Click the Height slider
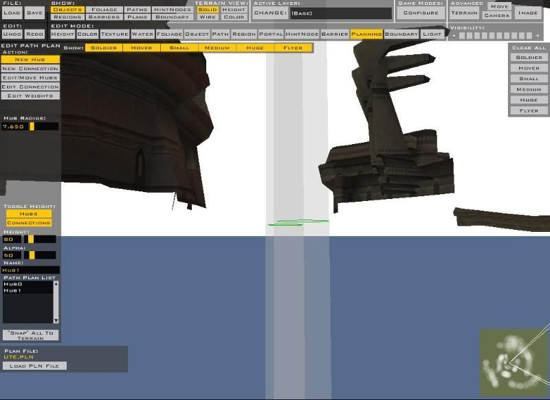Image resolution: width=550 pixels, height=400 pixels. click(40, 239)
